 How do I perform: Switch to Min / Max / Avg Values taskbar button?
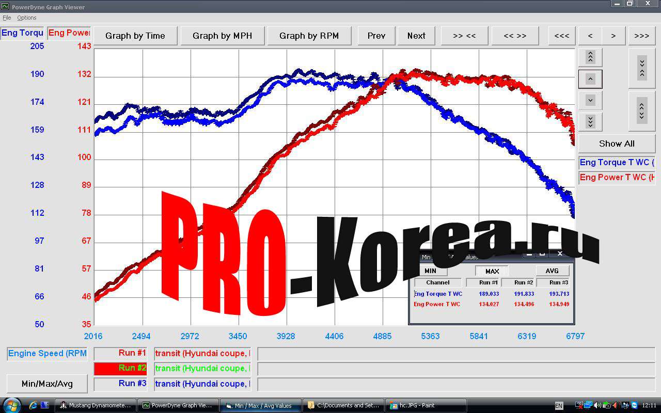[260, 406]
